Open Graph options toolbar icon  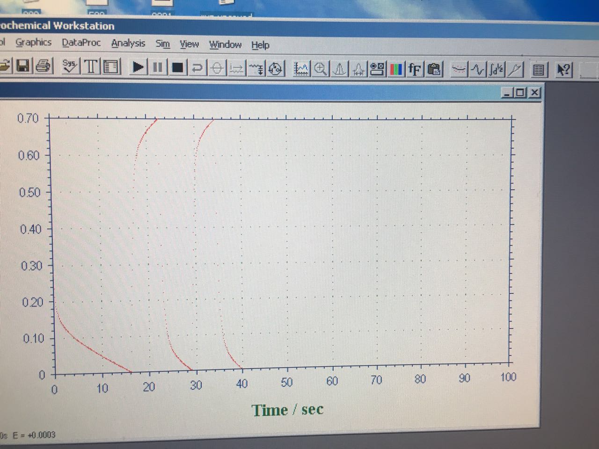click(x=377, y=69)
